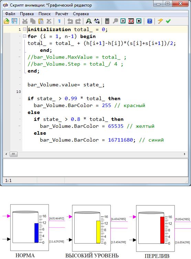Click the ПЕРЕЛИВ caption label
Viewport: 191px width, 259px height.
click(x=157, y=256)
